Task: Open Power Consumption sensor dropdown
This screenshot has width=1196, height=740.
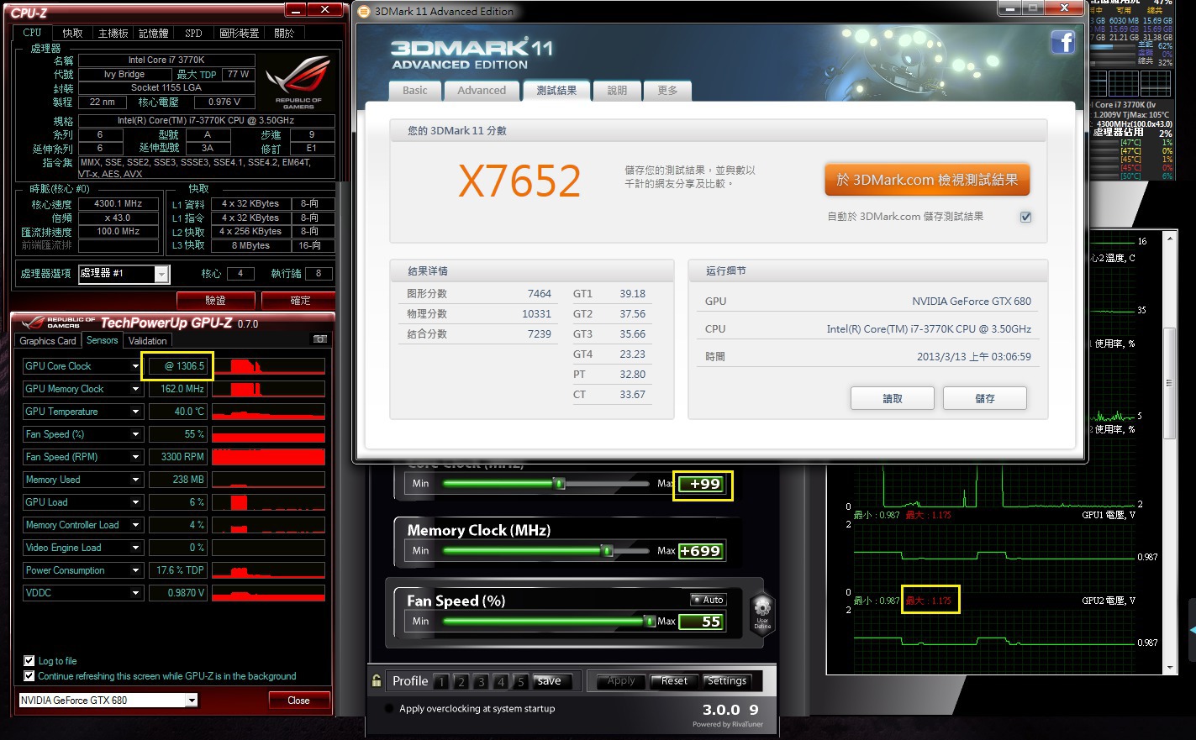Action: (x=135, y=570)
